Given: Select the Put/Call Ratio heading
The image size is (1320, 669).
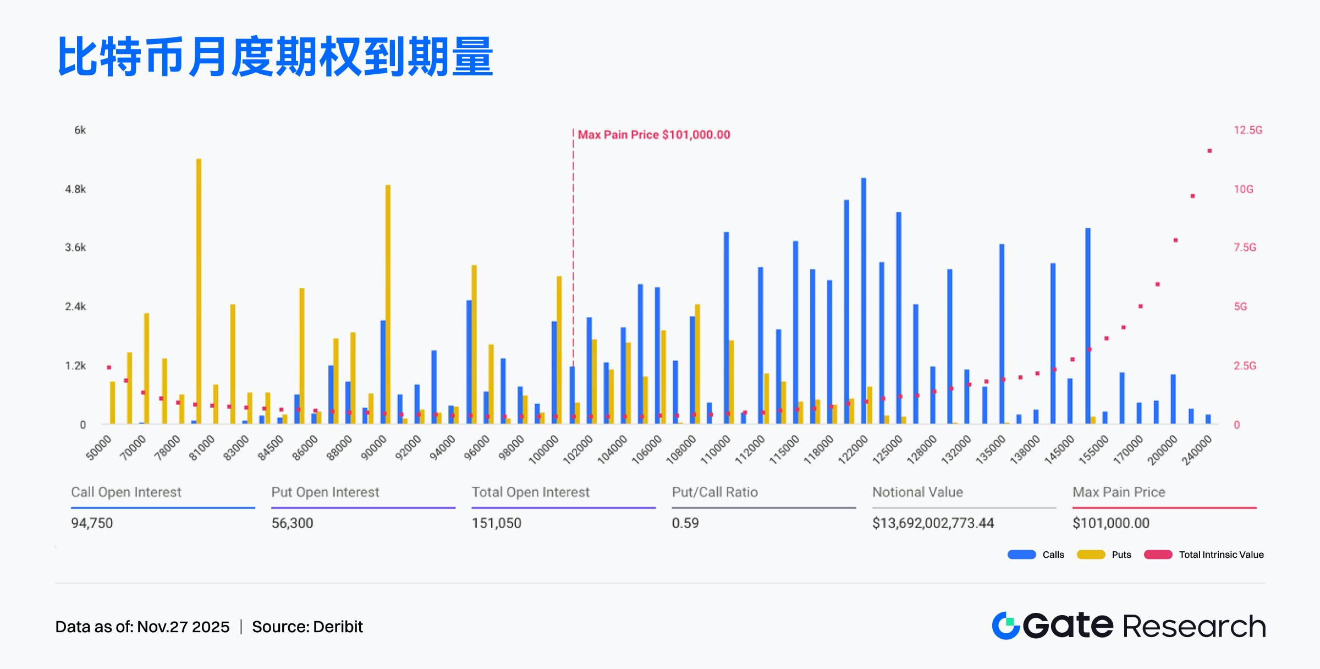Looking at the screenshot, I should pos(714,492).
